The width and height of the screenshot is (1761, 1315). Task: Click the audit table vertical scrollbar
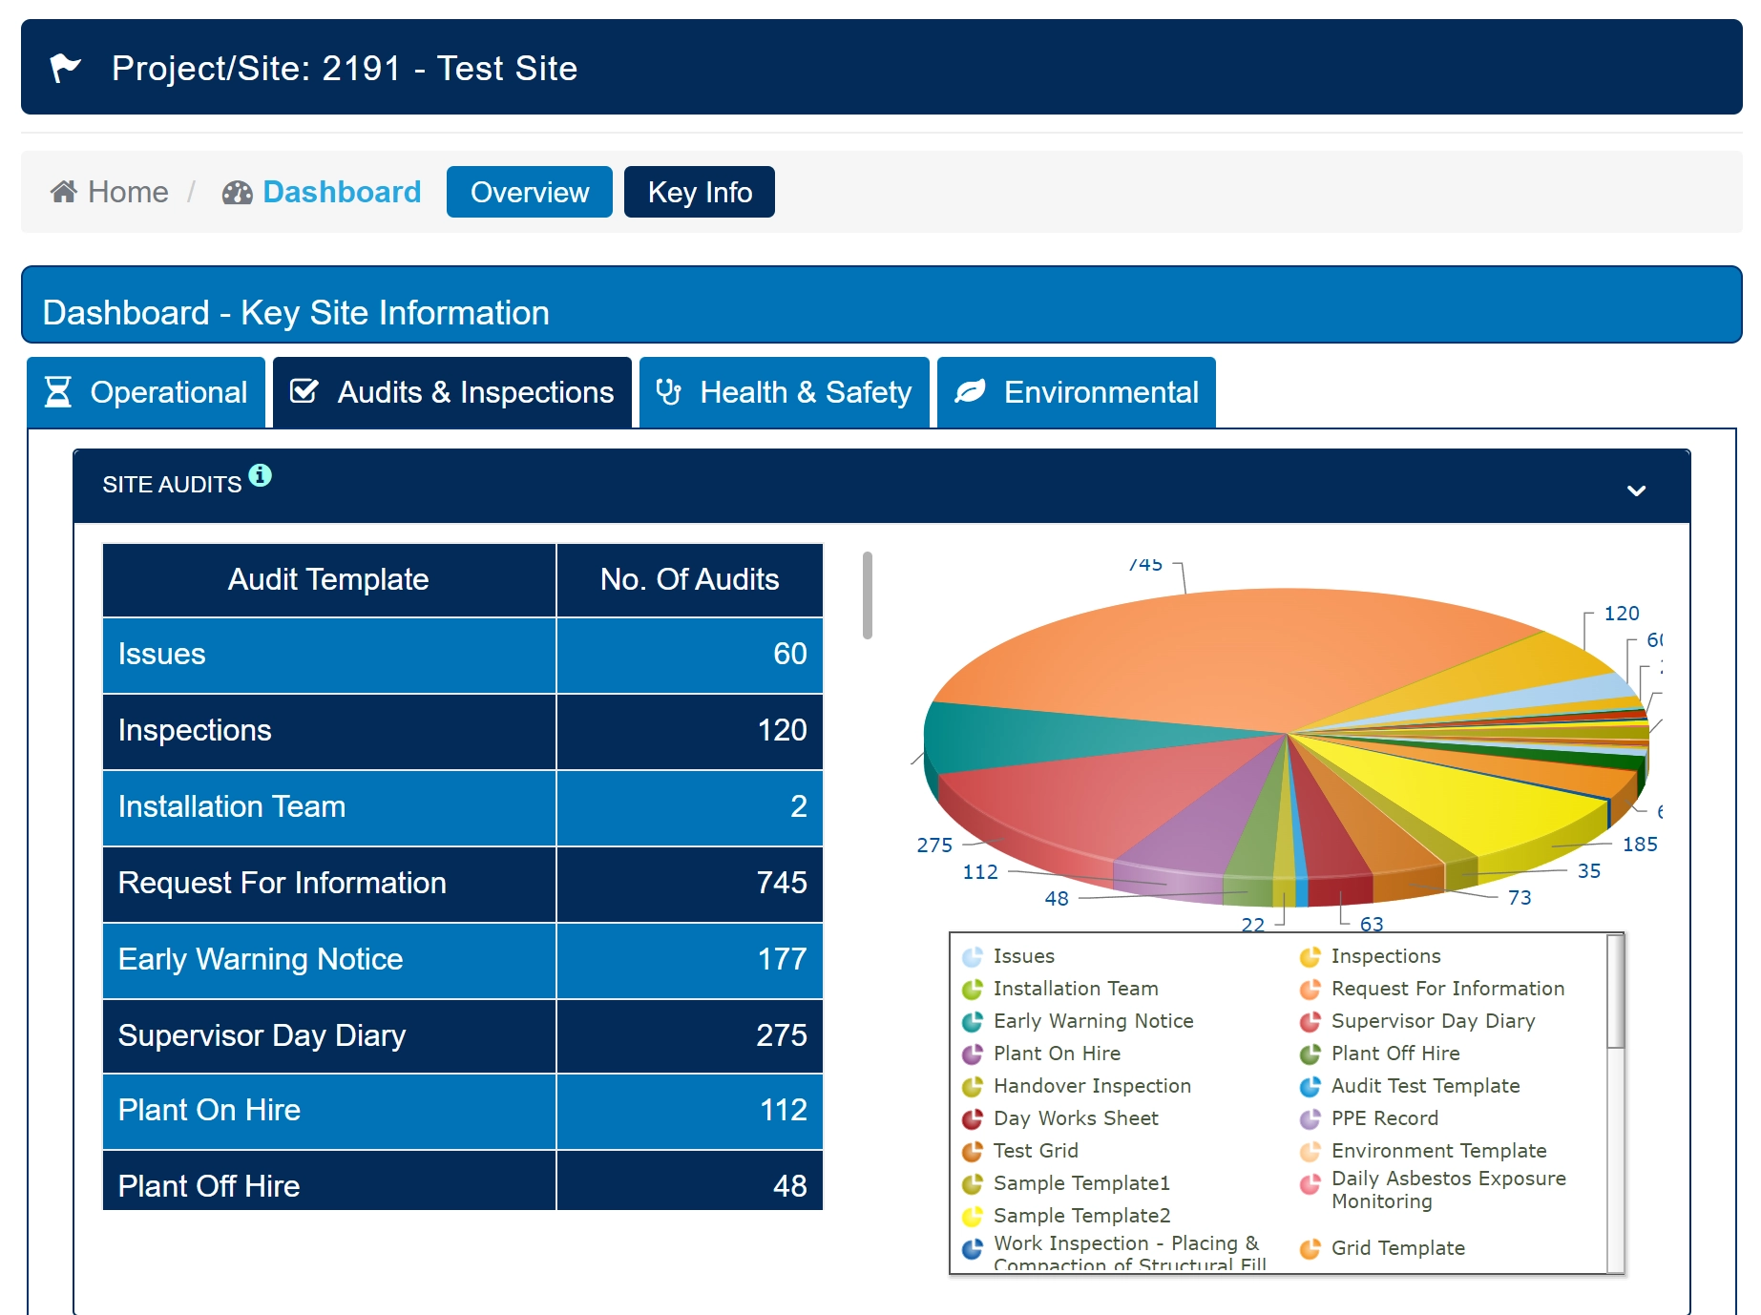click(x=867, y=596)
